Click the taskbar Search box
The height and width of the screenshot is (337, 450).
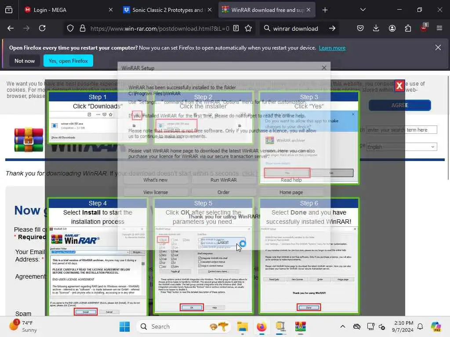click(184, 326)
